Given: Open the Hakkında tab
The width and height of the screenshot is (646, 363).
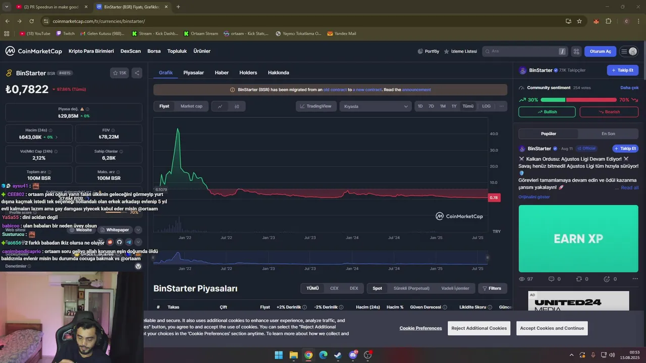Looking at the screenshot, I should click(x=279, y=73).
